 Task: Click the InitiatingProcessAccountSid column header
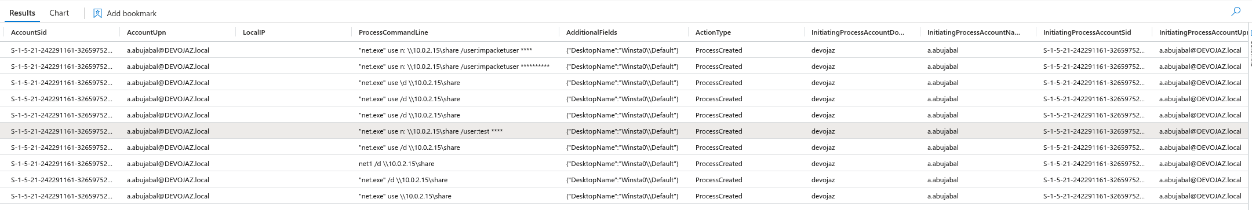1087,32
